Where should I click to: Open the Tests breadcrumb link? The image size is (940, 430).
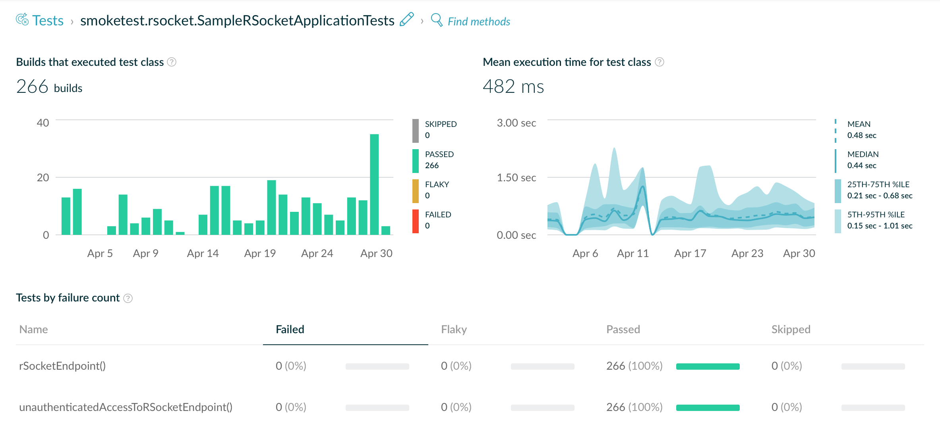click(x=48, y=21)
